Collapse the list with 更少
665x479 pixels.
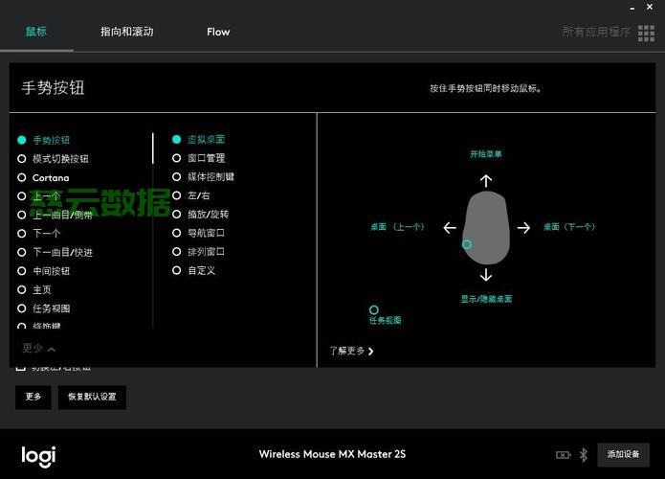[39, 349]
